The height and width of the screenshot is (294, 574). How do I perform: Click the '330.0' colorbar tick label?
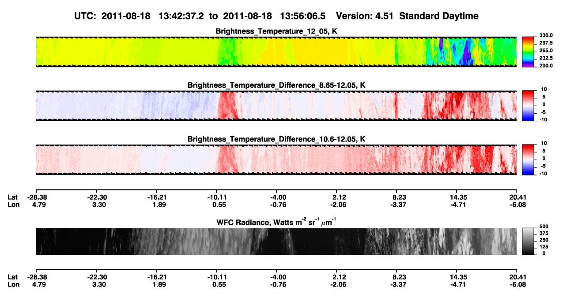546,36
